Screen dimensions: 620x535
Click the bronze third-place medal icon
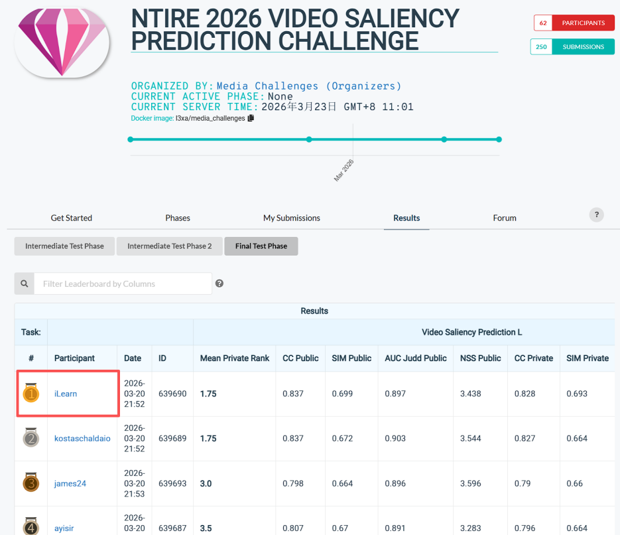pos(31,483)
